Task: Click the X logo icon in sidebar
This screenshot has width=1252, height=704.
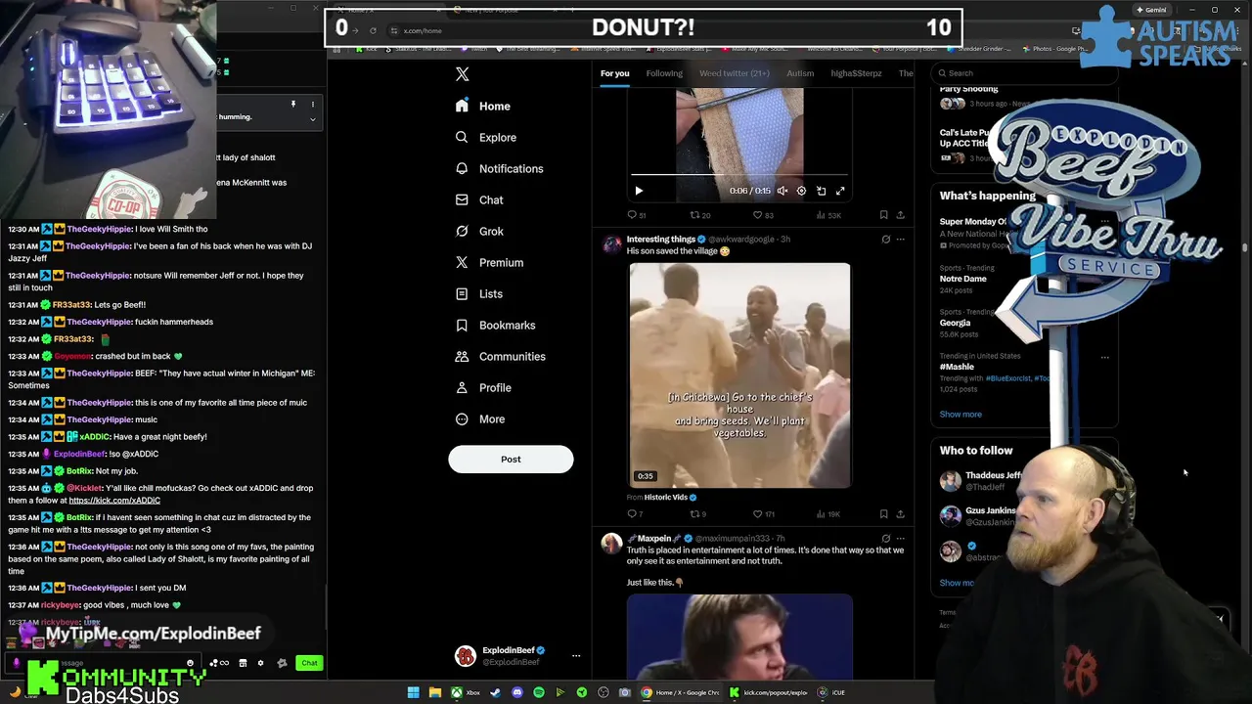Action: point(463,74)
